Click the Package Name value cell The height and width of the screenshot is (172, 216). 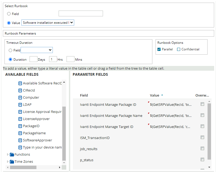(x=171, y=116)
